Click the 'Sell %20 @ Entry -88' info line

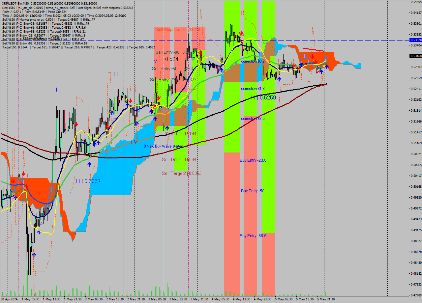(45, 43)
